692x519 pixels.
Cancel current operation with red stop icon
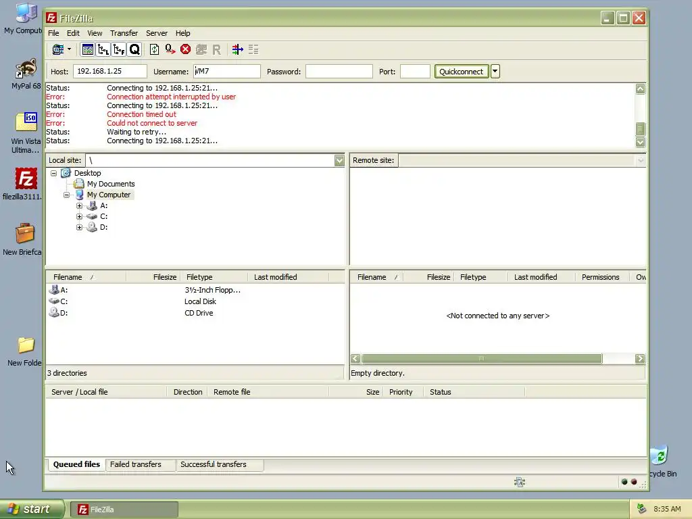pyautogui.click(x=185, y=49)
